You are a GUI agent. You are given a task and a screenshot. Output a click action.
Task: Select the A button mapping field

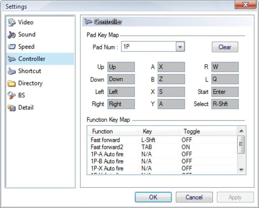[171, 67]
